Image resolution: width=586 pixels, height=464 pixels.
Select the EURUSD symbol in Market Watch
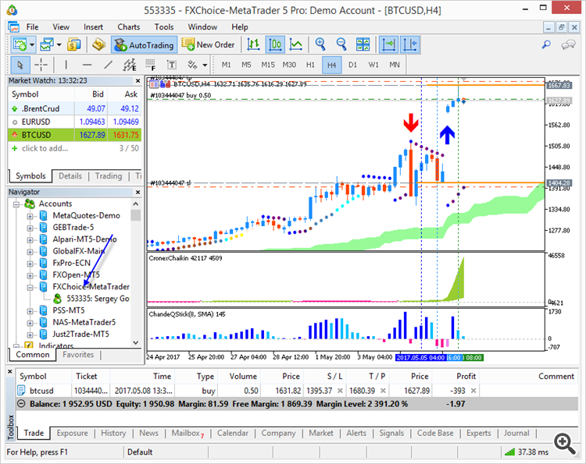pyautogui.click(x=38, y=122)
